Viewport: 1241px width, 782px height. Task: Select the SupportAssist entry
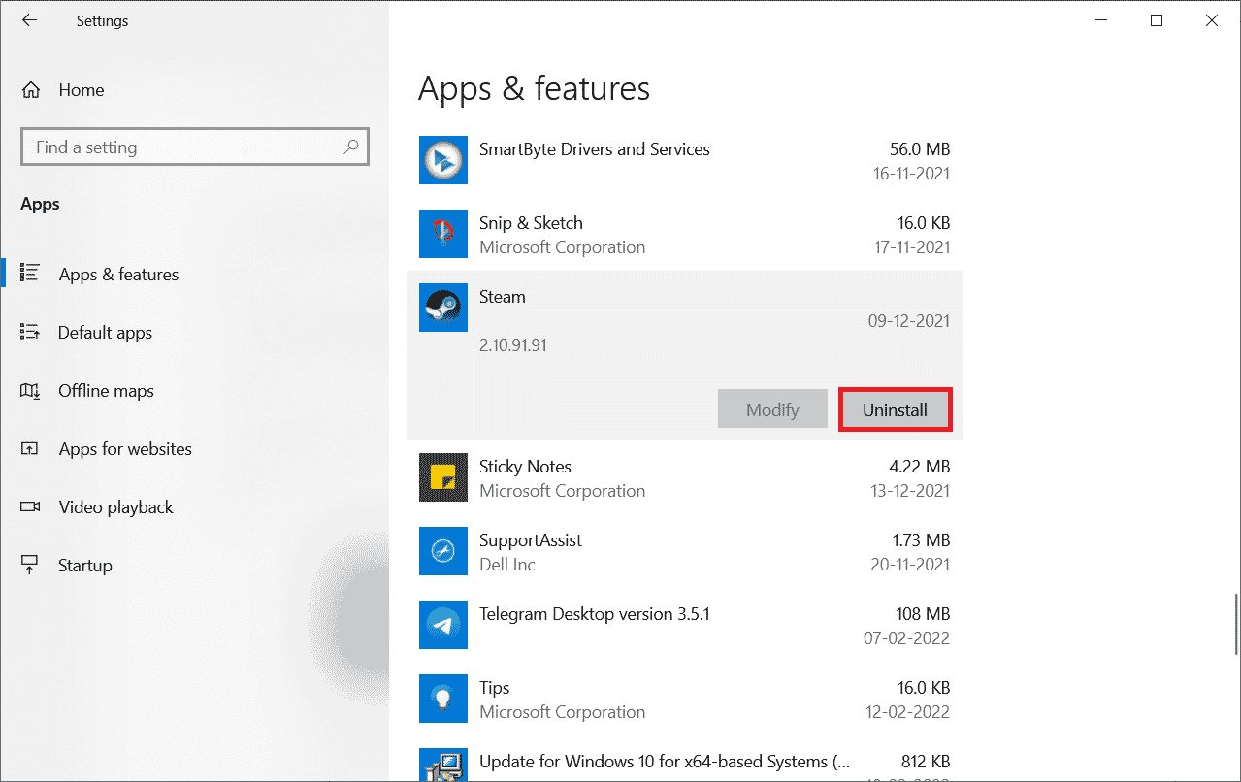click(x=684, y=551)
